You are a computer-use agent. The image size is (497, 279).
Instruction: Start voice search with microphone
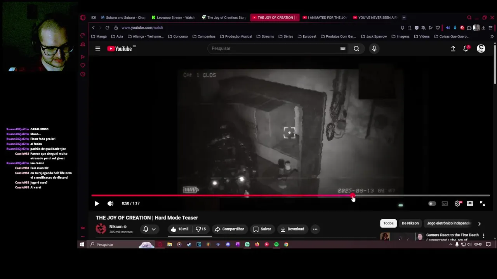coord(374,48)
